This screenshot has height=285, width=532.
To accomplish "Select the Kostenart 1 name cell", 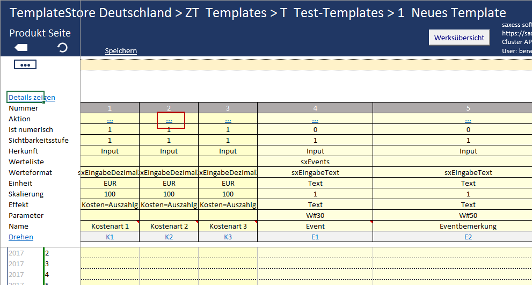I will pos(110,226).
